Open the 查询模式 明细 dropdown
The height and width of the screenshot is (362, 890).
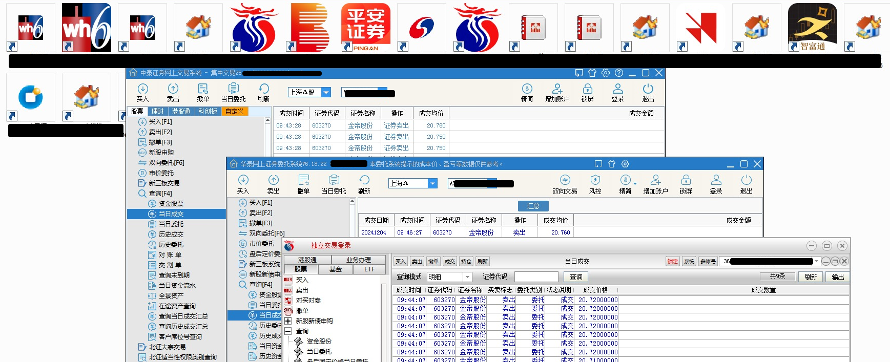pyautogui.click(x=467, y=277)
